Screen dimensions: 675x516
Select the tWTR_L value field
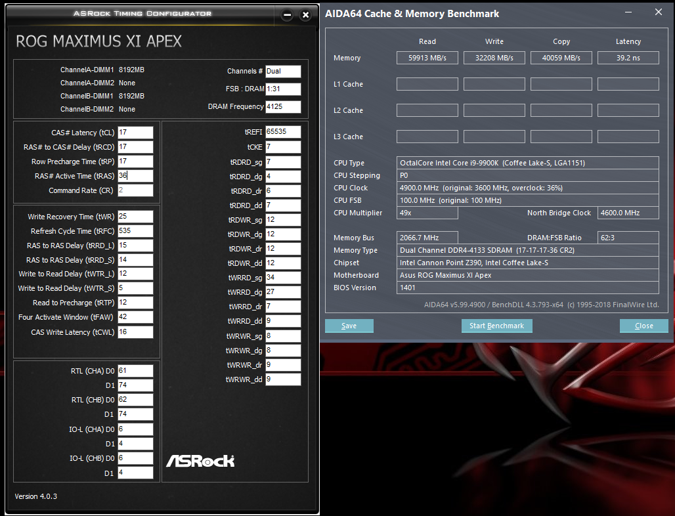135,274
